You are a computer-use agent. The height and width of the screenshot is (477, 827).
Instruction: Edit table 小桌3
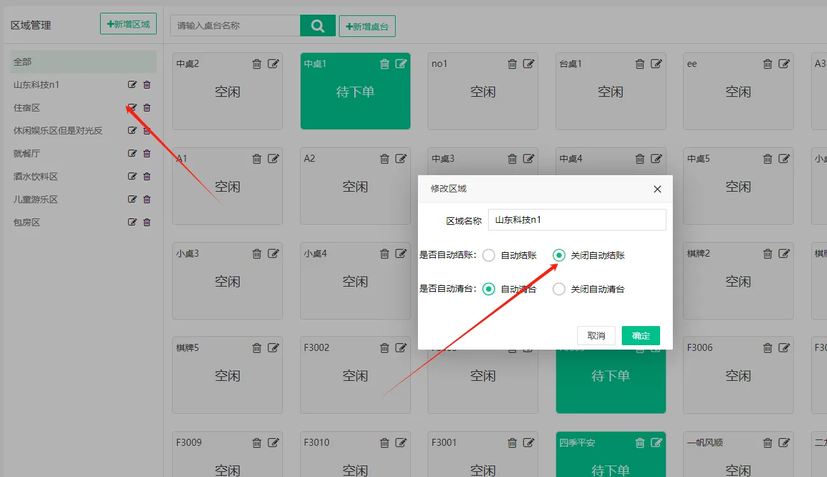point(273,253)
